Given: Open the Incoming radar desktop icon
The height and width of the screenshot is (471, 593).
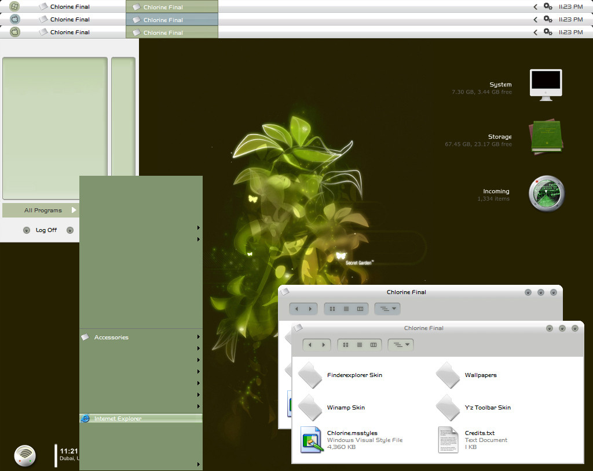Looking at the screenshot, I should (x=547, y=193).
